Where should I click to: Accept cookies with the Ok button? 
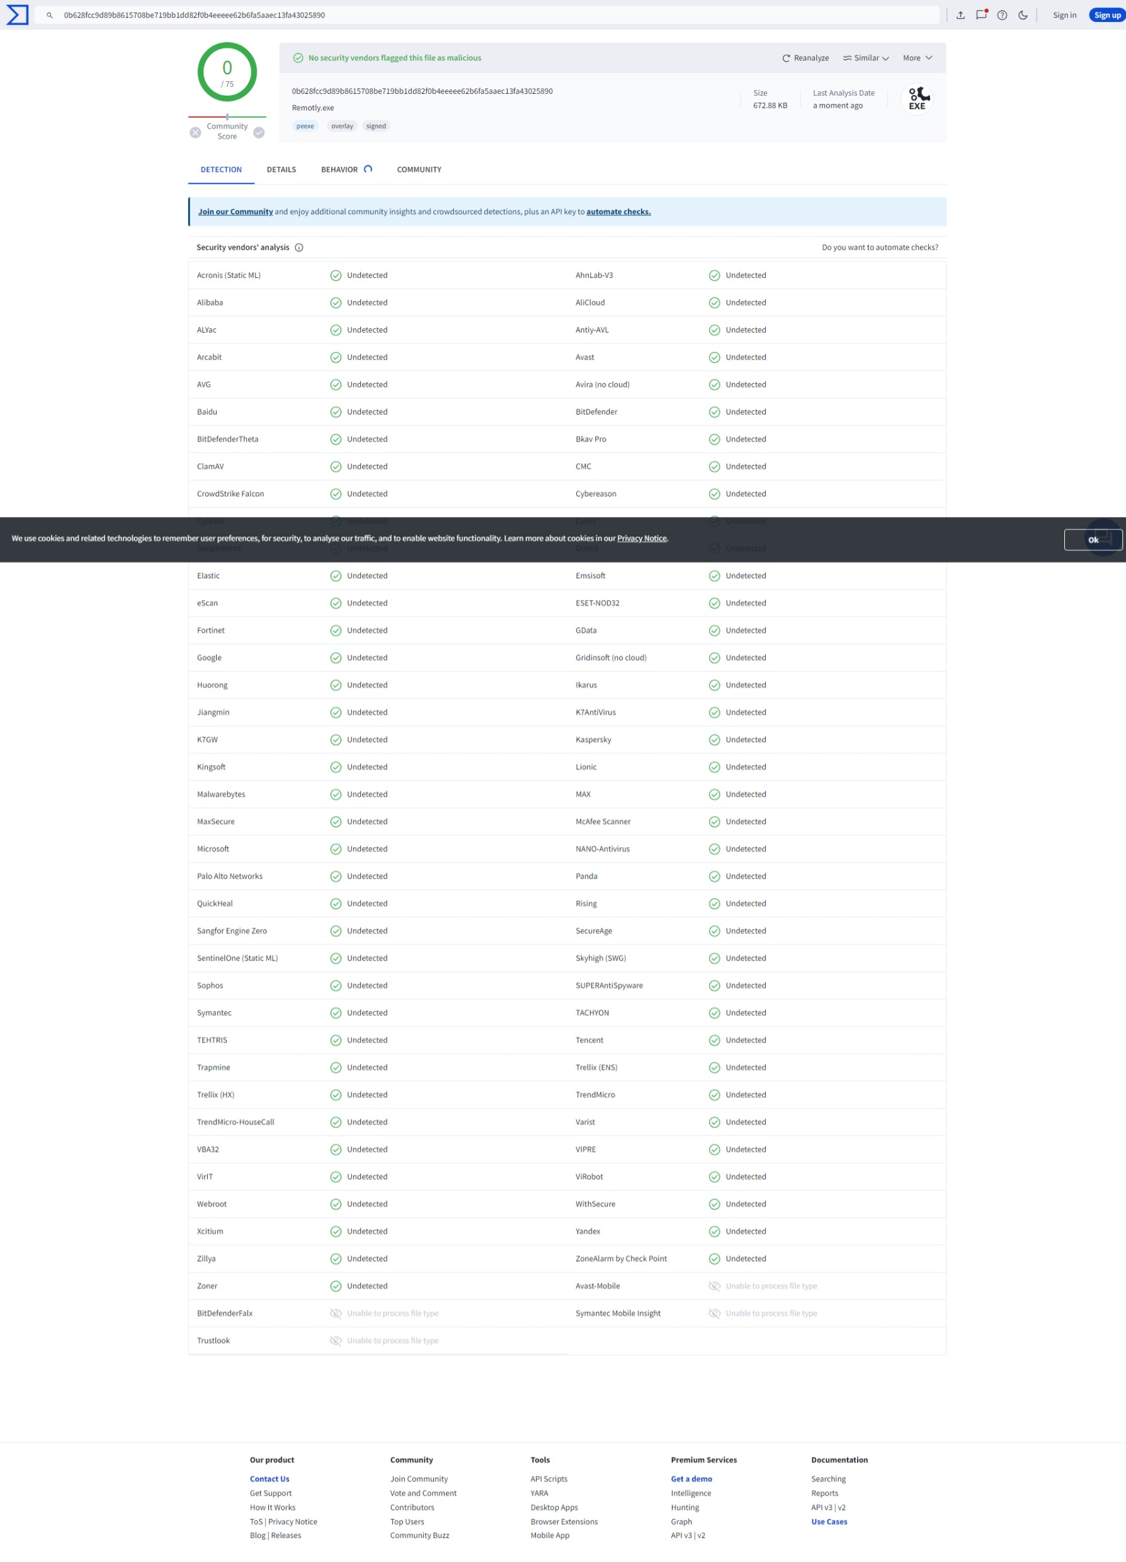tap(1093, 540)
